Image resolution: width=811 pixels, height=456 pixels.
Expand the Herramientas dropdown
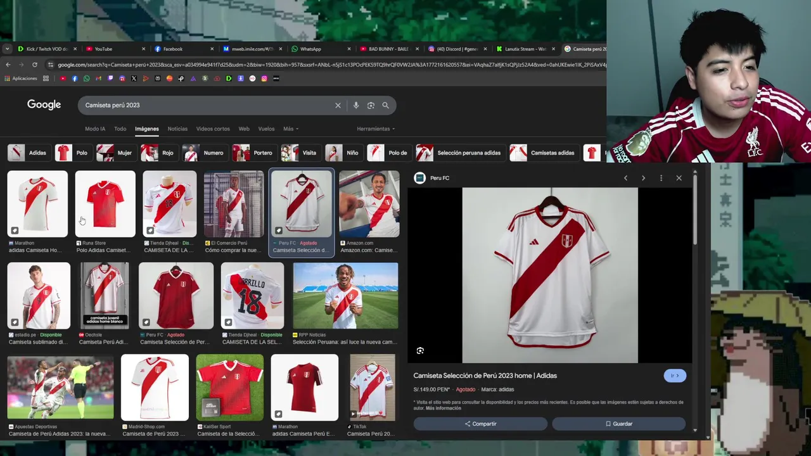pyautogui.click(x=376, y=129)
